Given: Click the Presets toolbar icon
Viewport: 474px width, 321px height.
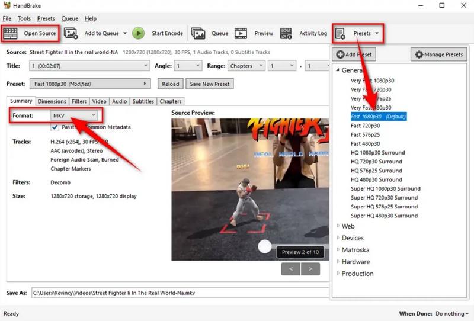Looking at the screenshot, I should click(341, 34).
